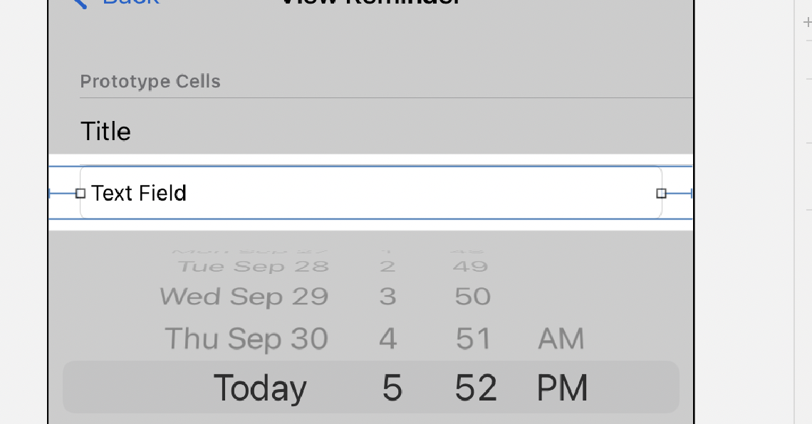Pick "Today" in the date picker

click(260, 388)
